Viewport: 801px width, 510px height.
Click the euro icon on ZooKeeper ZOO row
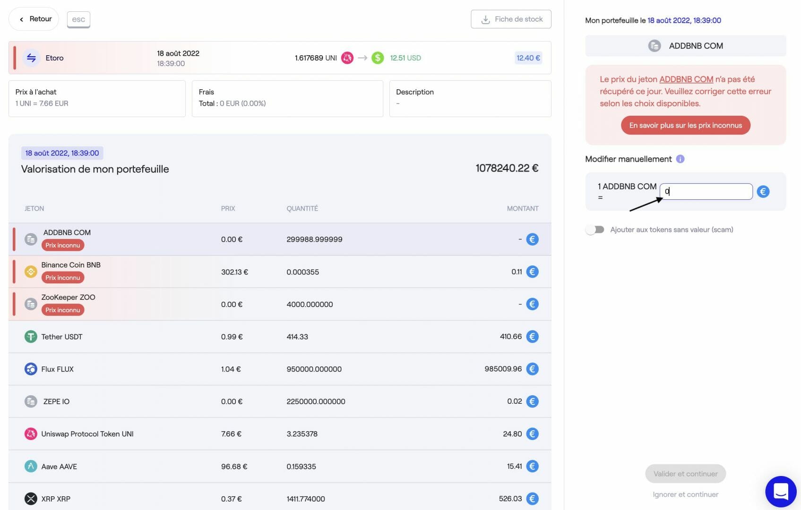point(533,304)
